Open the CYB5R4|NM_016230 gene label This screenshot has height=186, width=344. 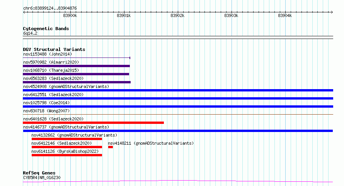point(42,178)
